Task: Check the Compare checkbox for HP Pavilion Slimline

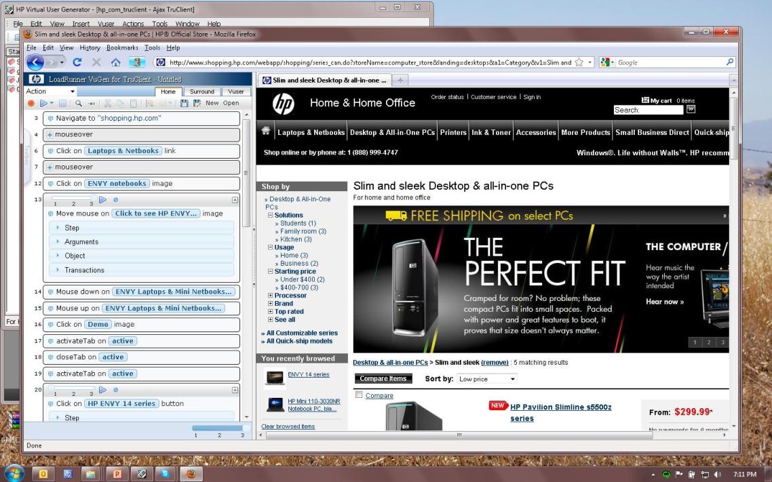Action: click(x=359, y=395)
